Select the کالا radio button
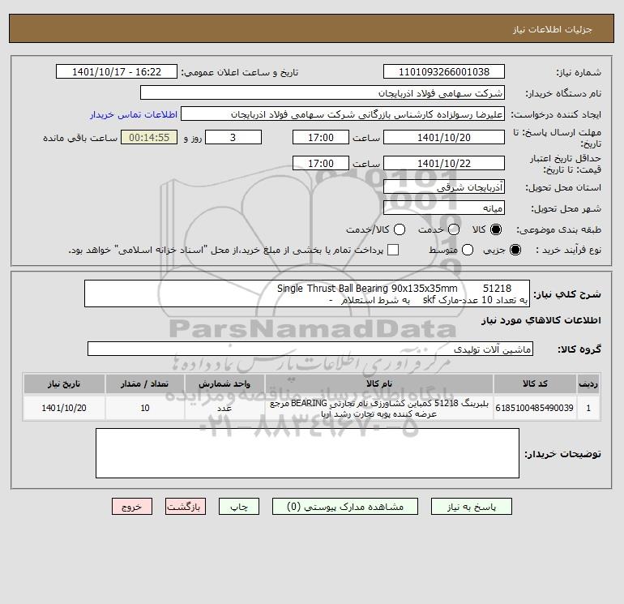Image resolution: width=624 pixels, height=604 pixels. coord(496,229)
